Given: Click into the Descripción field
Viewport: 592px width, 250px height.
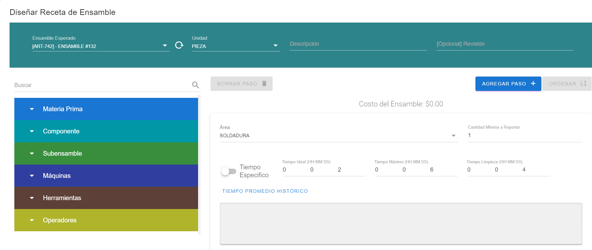Looking at the screenshot, I should [358, 44].
